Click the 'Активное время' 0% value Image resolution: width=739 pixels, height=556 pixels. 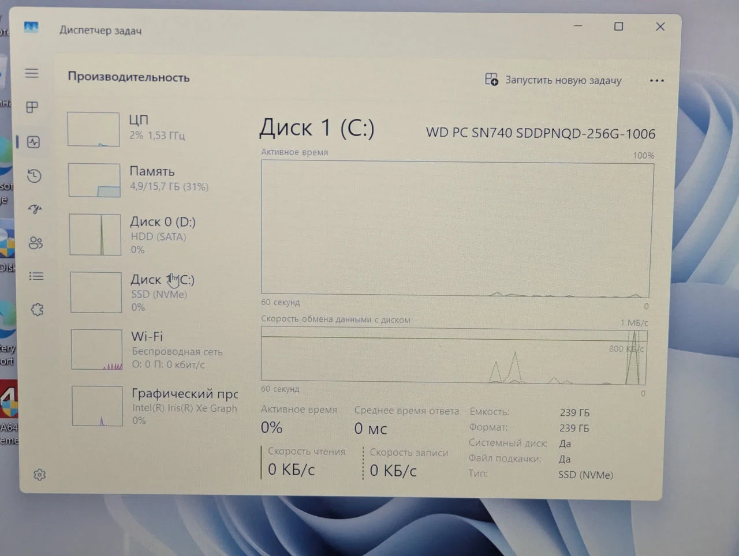pos(271,427)
